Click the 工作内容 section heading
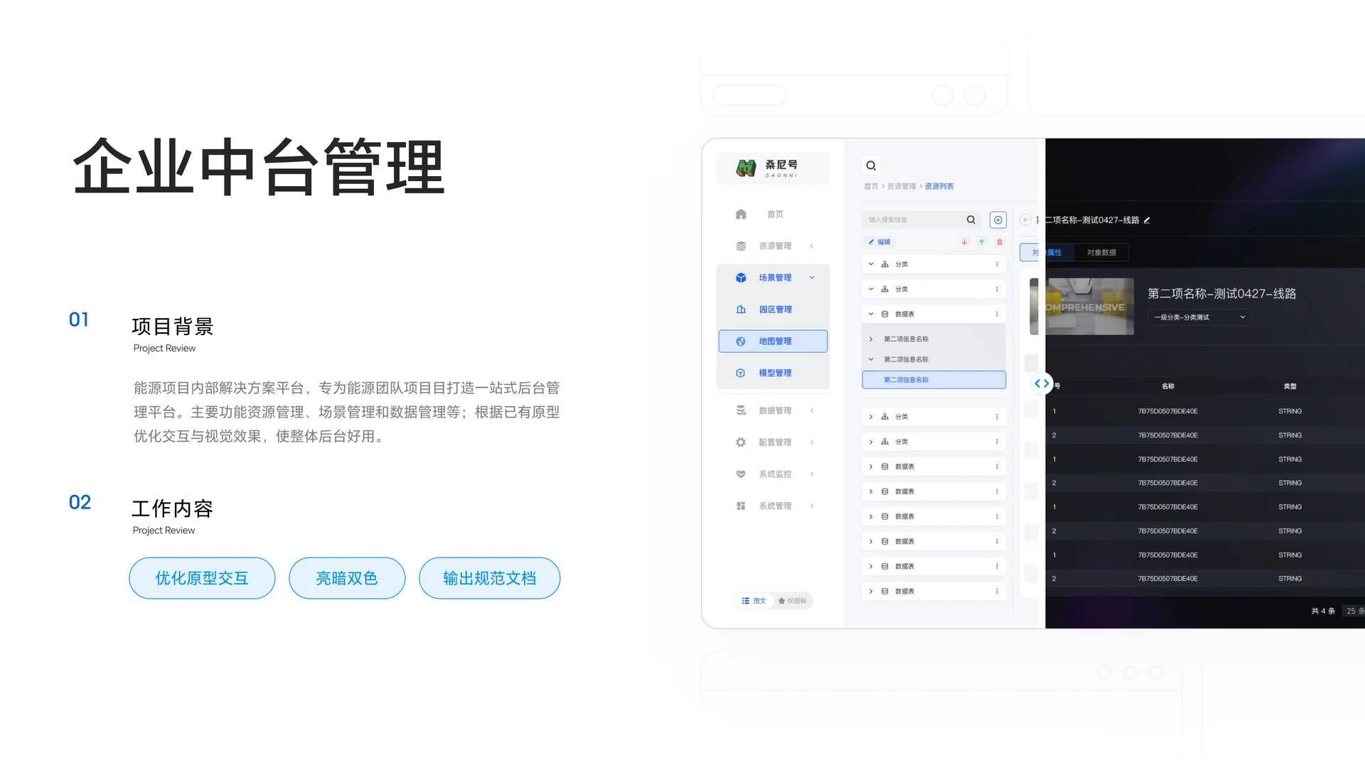This screenshot has width=1365, height=767. (x=173, y=509)
